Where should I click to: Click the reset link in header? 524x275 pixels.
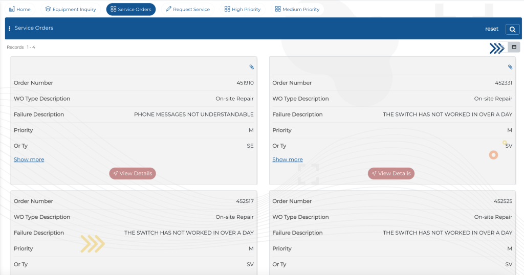click(492, 29)
